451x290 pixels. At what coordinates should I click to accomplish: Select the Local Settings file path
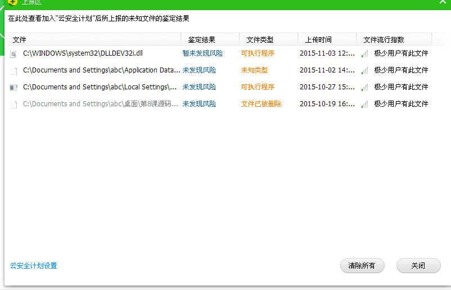100,87
